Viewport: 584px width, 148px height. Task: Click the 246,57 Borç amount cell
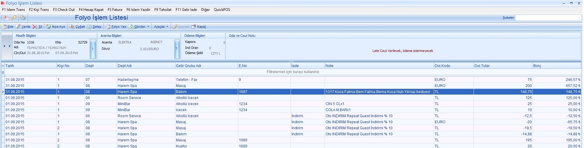pos(557,80)
